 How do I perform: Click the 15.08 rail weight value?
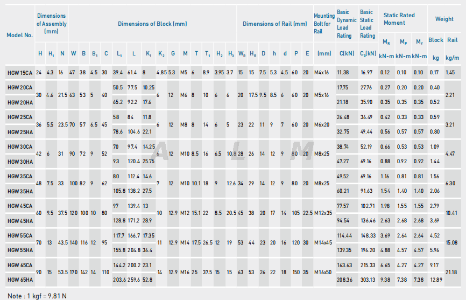tap(452, 242)
